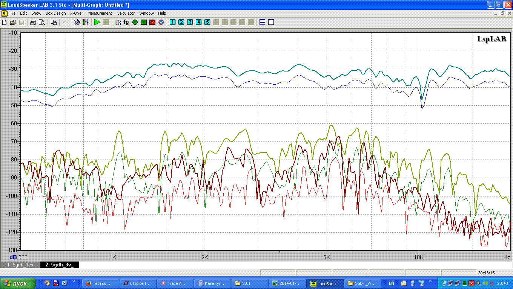
Task: Click the dB axis label
Action: 13,257
